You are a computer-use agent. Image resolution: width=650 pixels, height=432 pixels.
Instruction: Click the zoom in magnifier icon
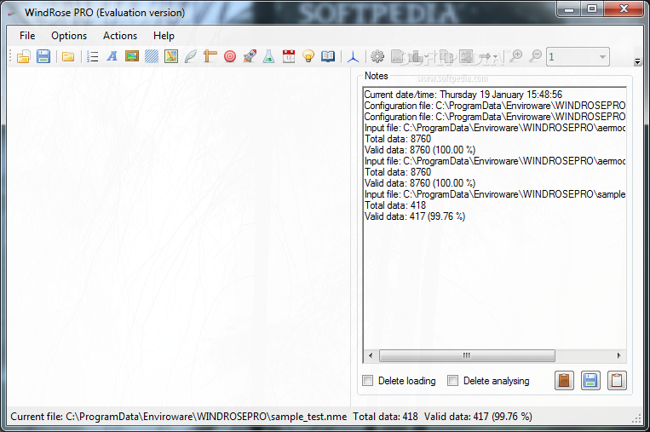(x=516, y=56)
